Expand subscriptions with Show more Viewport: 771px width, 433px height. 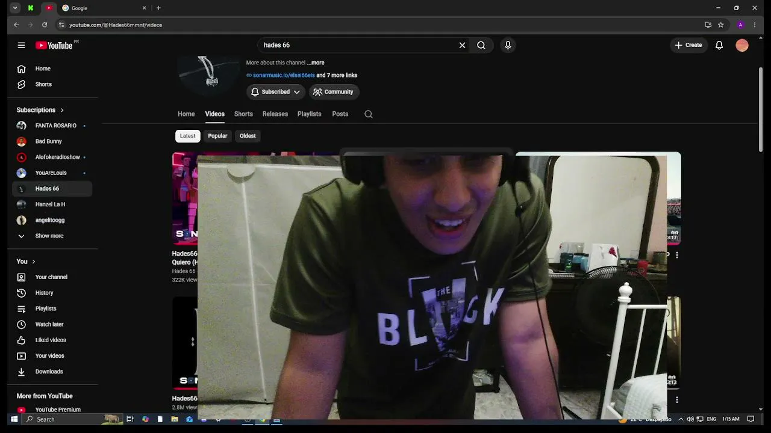pyautogui.click(x=52, y=236)
